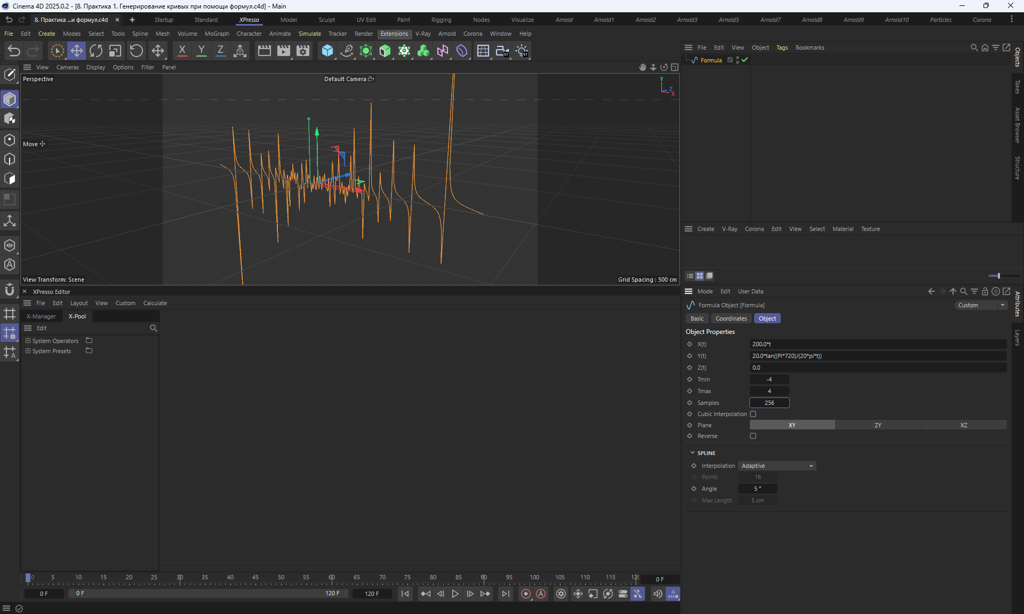Select the Rotate tool icon
This screenshot has height=614, width=1024.
(x=96, y=51)
